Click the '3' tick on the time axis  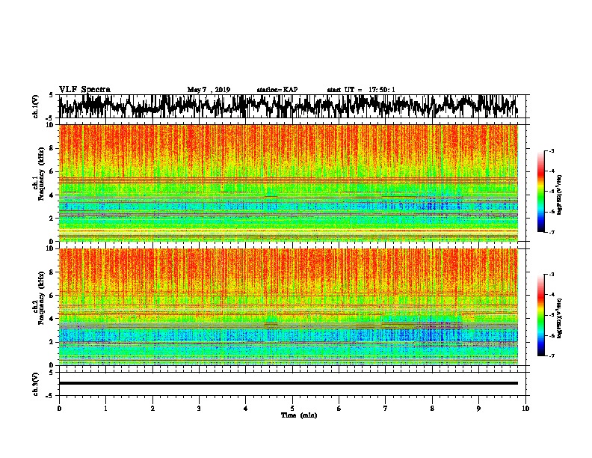(x=199, y=409)
